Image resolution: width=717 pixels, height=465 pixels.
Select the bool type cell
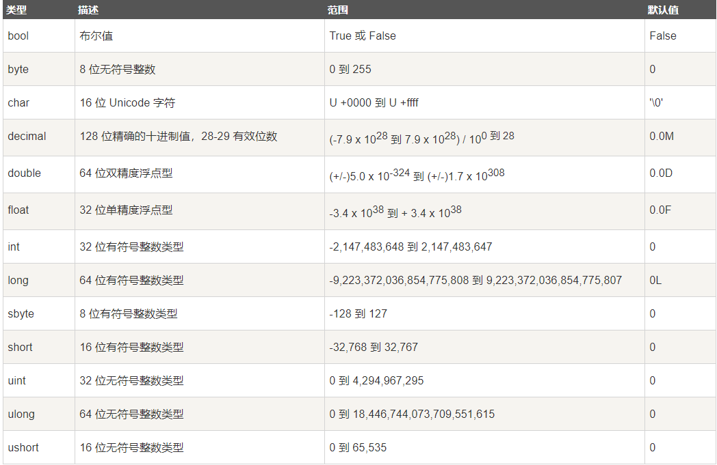tap(39, 36)
